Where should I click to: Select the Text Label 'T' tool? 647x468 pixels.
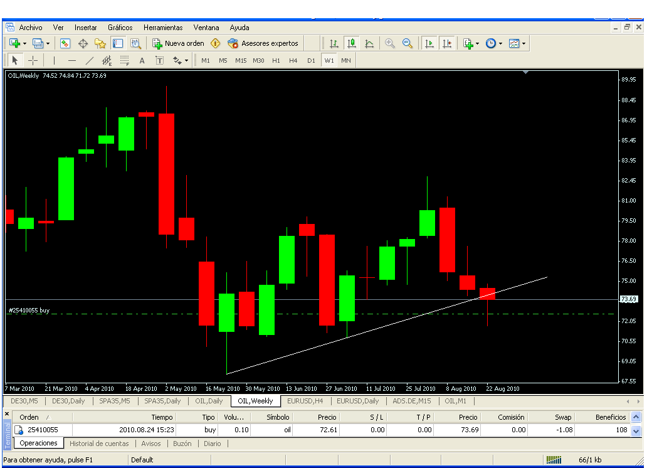coord(160,60)
